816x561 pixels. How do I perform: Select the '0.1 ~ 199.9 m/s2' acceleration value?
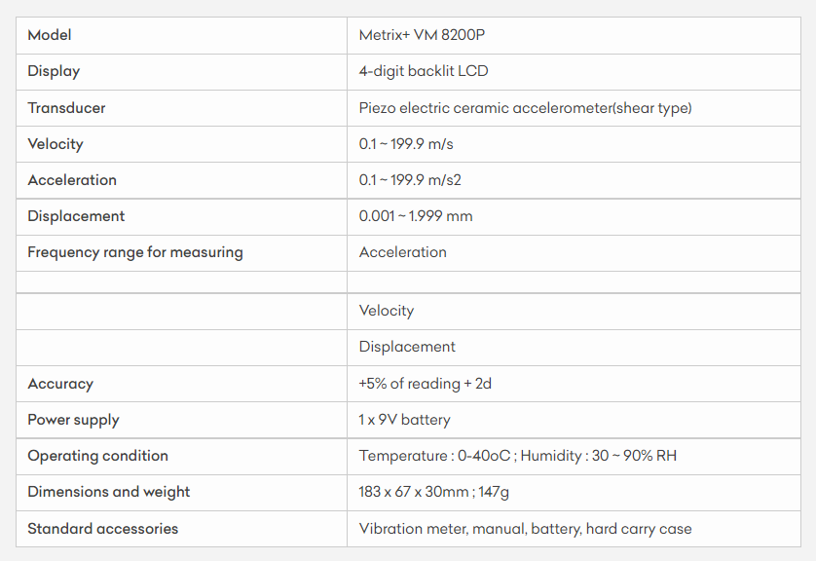pos(410,180)
